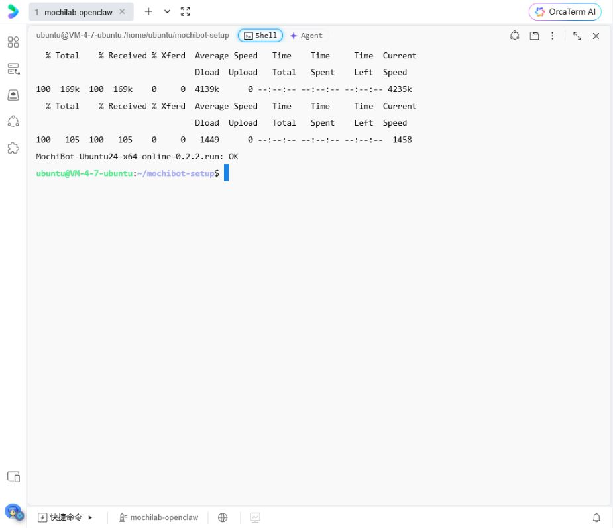Image resolution: width=613 pixels, height=528 pixels.
Task: Open notifications bell icon
Action: click(x=596, y=517)
